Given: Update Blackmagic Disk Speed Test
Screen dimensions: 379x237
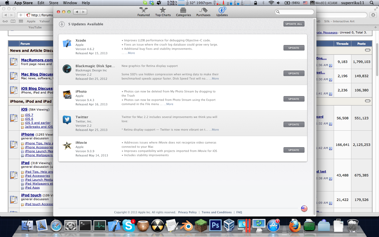Looking at the screenshot, I should pos(294,73).
